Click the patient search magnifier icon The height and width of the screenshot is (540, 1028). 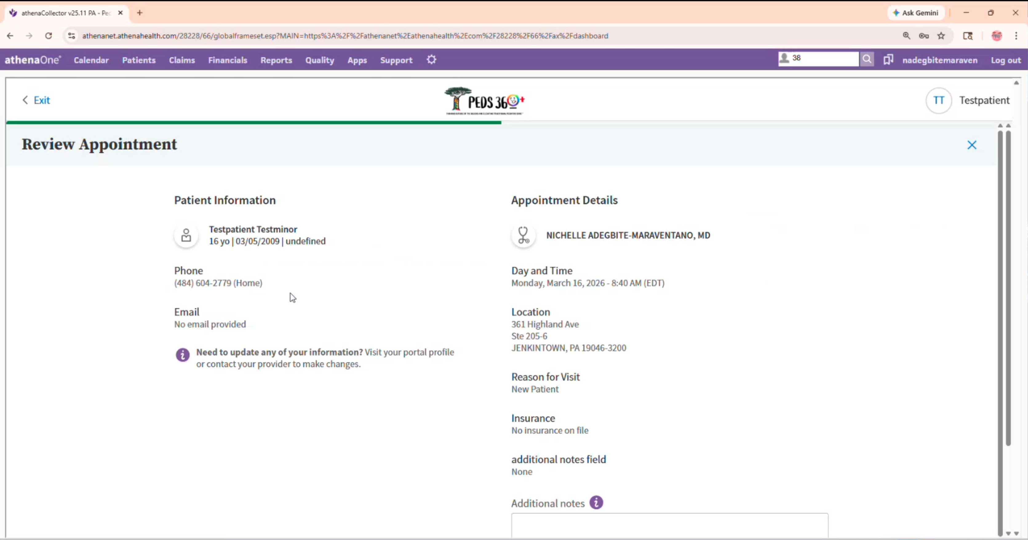[867, 59]
